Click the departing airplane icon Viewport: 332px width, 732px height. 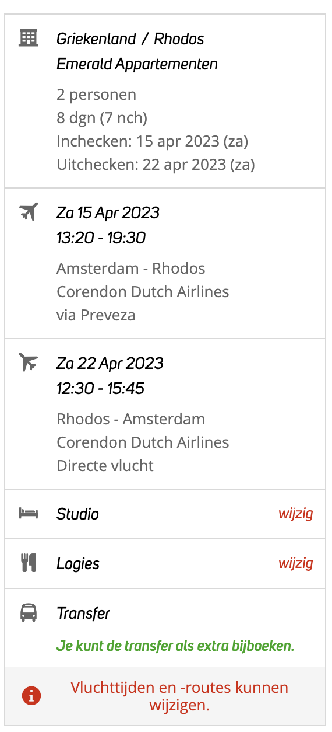pyautogui.click(x=29, y=212)
